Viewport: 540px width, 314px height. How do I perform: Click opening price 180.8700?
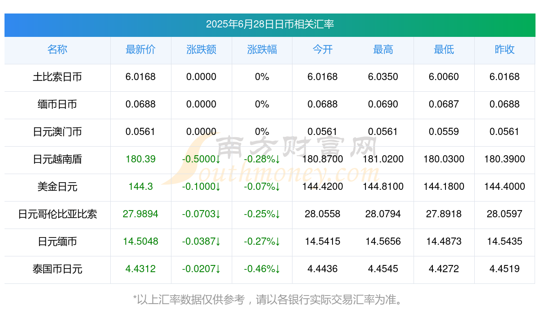click(323, 159)
